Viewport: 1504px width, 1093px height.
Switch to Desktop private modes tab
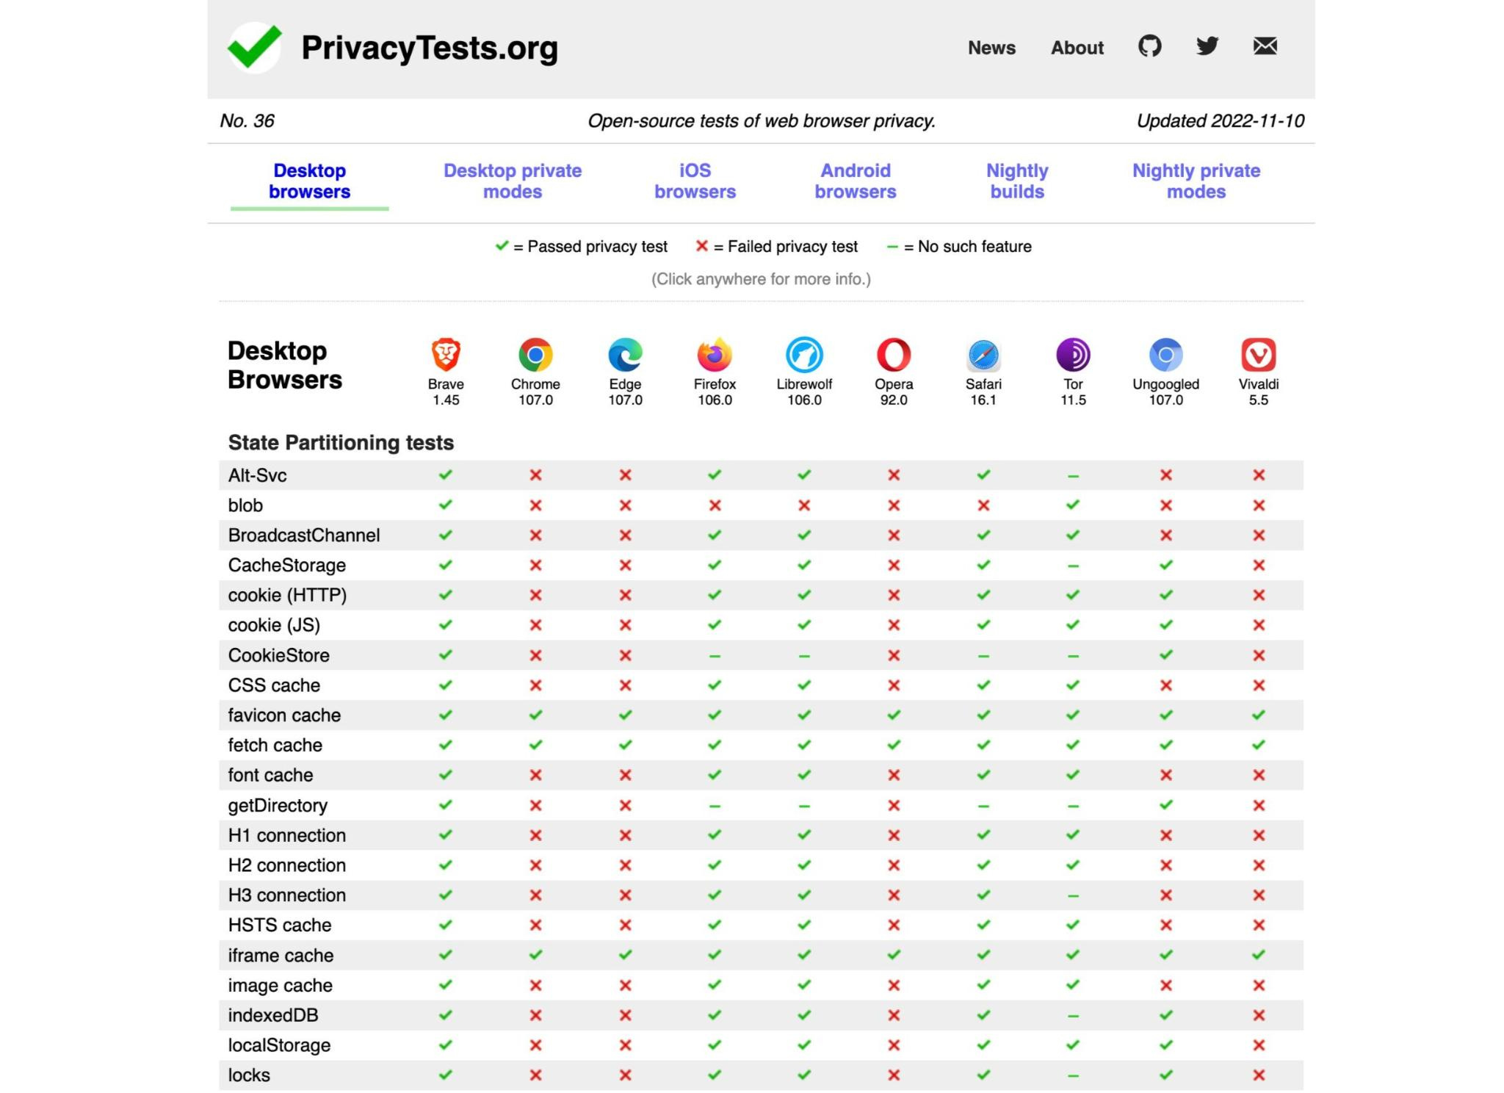(513, 181)
